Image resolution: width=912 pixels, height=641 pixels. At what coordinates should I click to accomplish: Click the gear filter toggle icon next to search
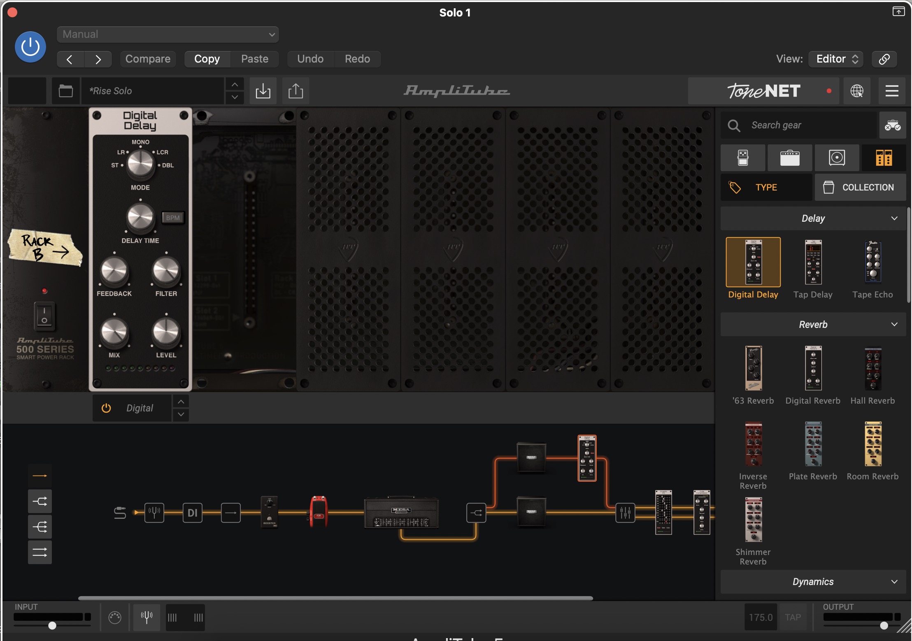tap(893, 125)
